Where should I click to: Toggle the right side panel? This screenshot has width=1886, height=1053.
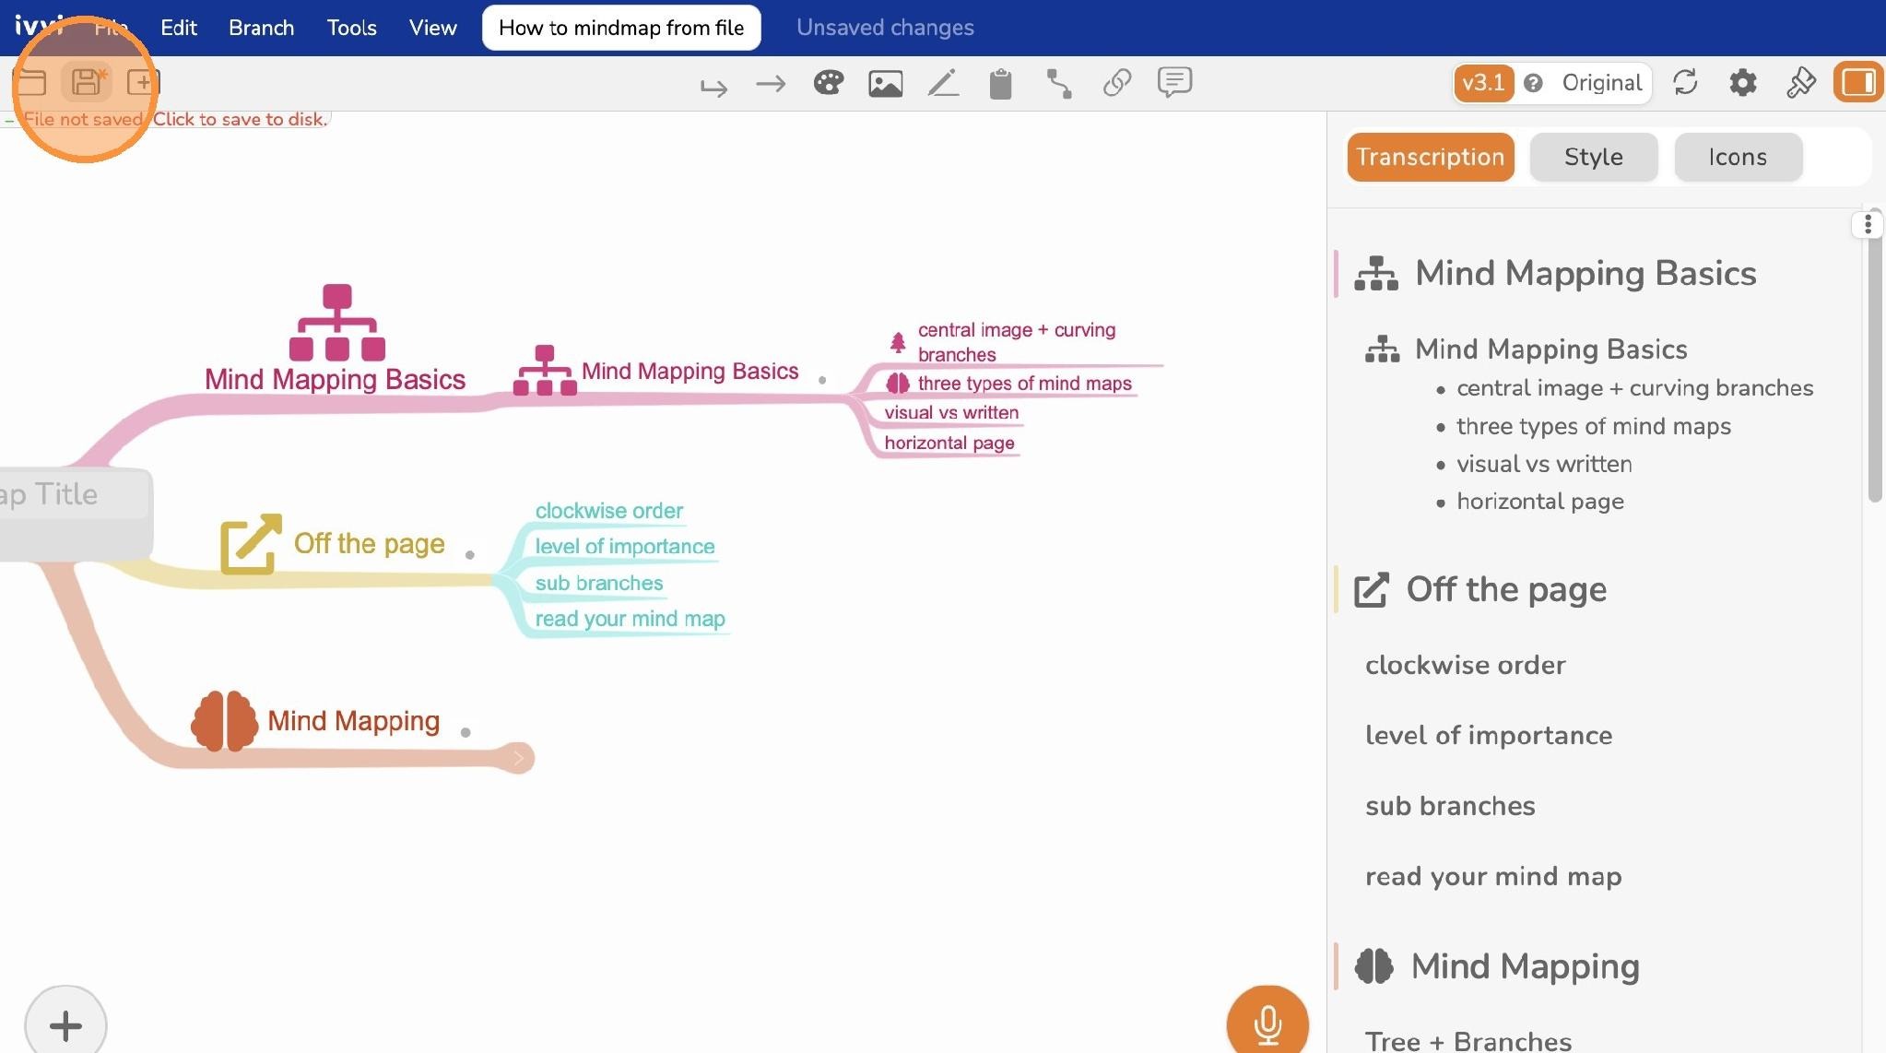point(1858,83)
